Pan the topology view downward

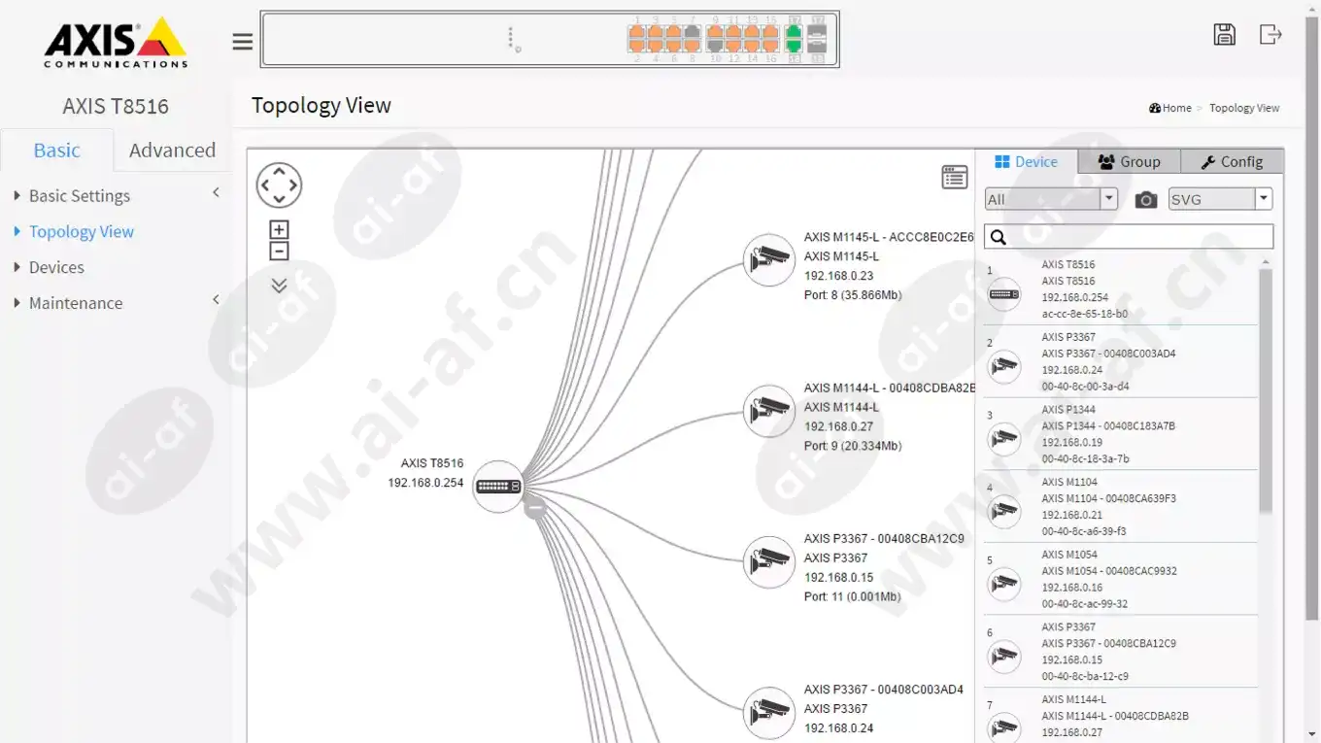(279, 199)
